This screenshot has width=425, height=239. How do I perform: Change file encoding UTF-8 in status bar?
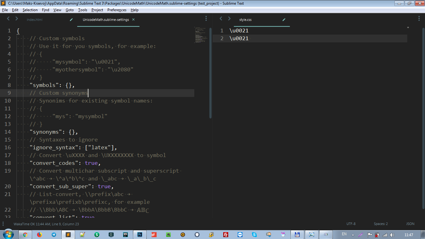click(x=351, y=224)
